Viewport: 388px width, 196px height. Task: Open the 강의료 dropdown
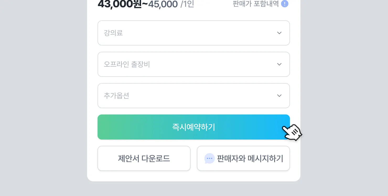tap(193, 33)
